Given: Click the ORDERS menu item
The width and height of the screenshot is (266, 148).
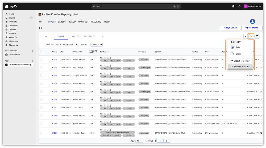Looking at the screenshot, I should point(52,22).
